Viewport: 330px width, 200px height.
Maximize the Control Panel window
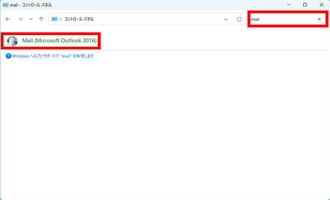[x=305, y=5]
